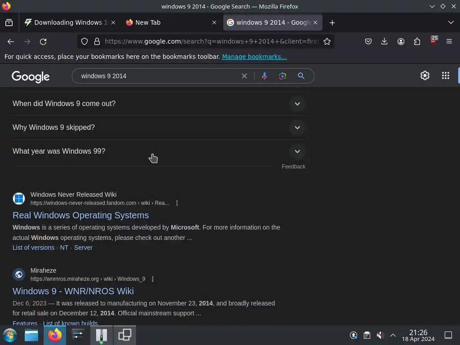The image size is (460, 345).
Task: Switch to New Tab tab
Action: pyautogui.click(x=171, y=22)
